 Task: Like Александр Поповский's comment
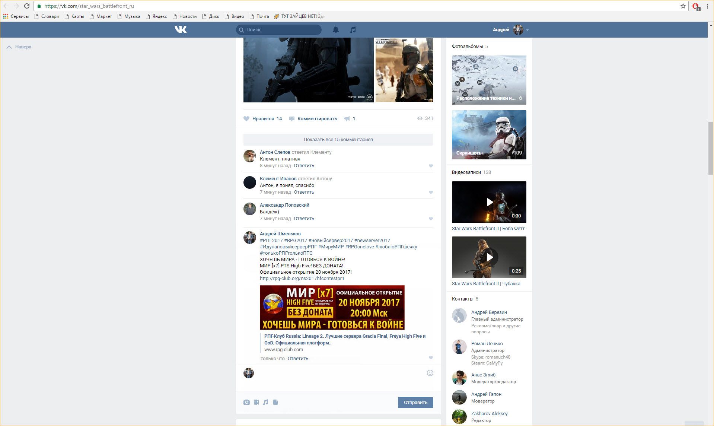pyautogui.click(x=431, y=219)
